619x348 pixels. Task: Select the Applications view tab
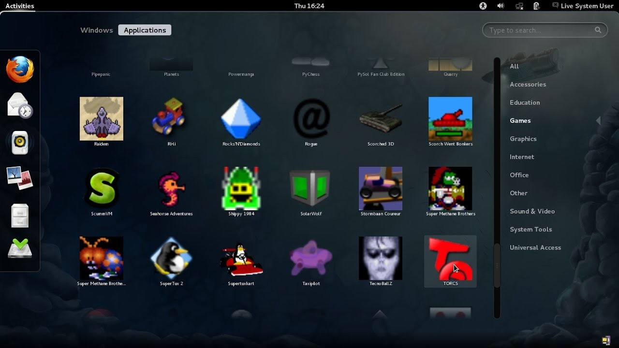pos(145,30)
